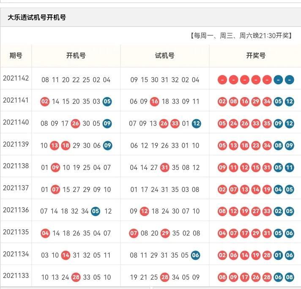Click 试机号 numbers 01 17 24 31 35 03 08
The image size is (301, 289).
pos(165,189)
